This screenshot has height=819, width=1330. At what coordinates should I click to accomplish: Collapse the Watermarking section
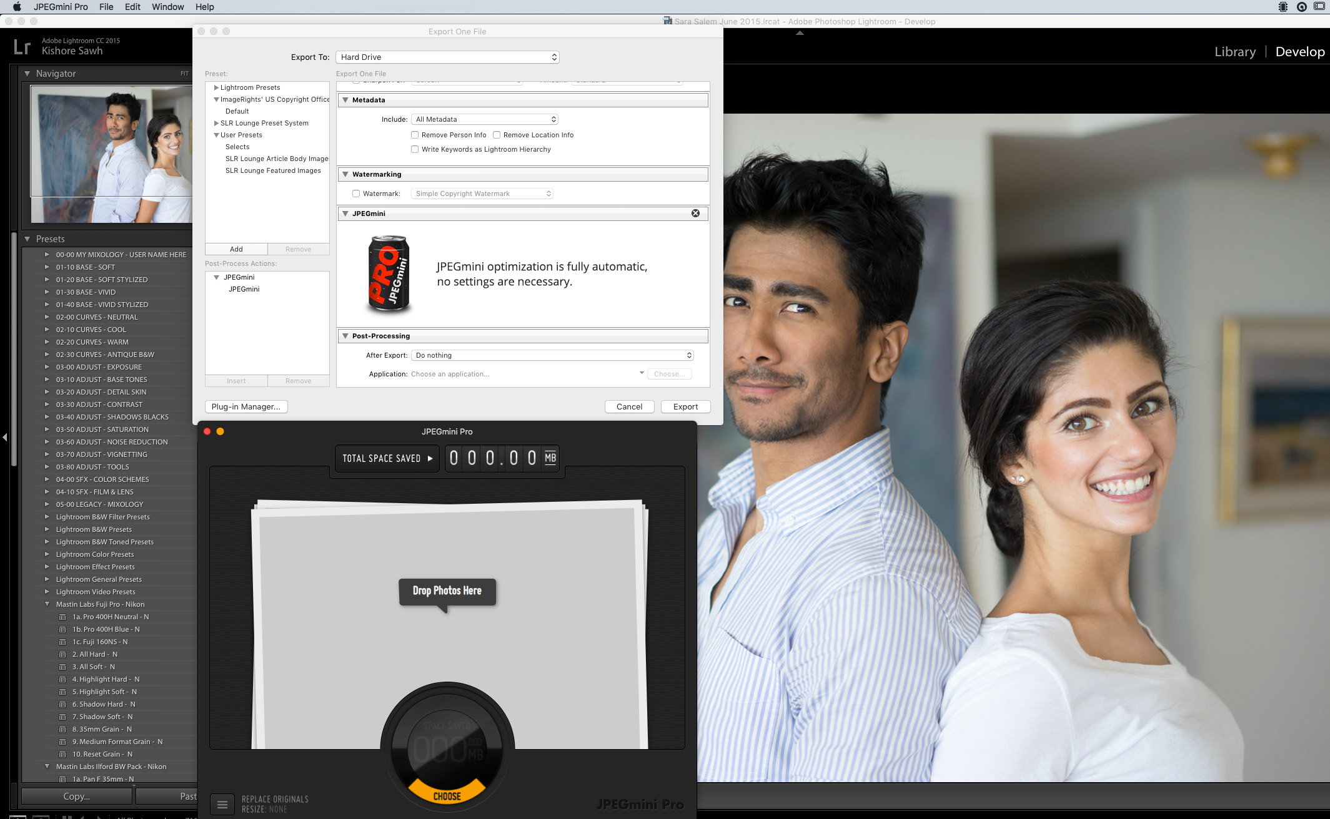pos(345,174)
